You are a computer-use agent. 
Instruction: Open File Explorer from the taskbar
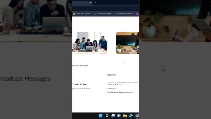125,116
